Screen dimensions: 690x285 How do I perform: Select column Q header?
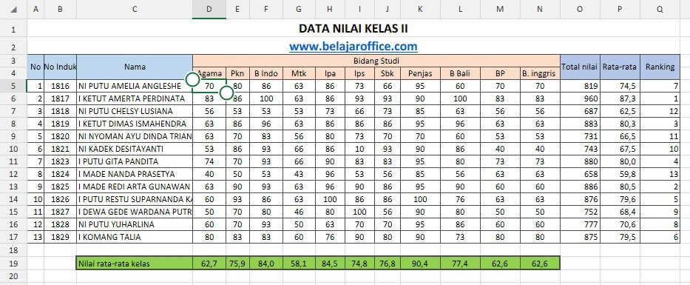click(x=660, y=9)
